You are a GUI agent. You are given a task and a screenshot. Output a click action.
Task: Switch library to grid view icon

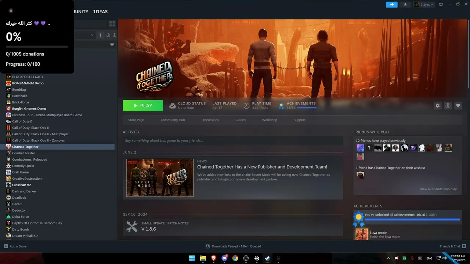click(x=112, y=24)
